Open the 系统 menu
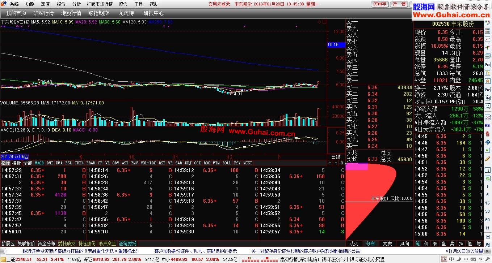This screenshot has width=492, height=263. pyautogui.click(x=14, y=4)
